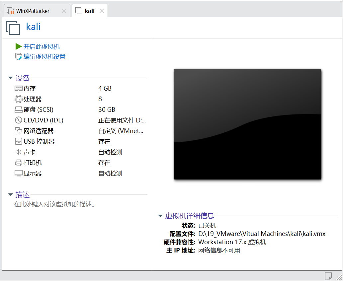Screen dimensions: 343x281
Task: Click the description field 在此处键入对该虚拟机的描述
Action: coord(54,204)
